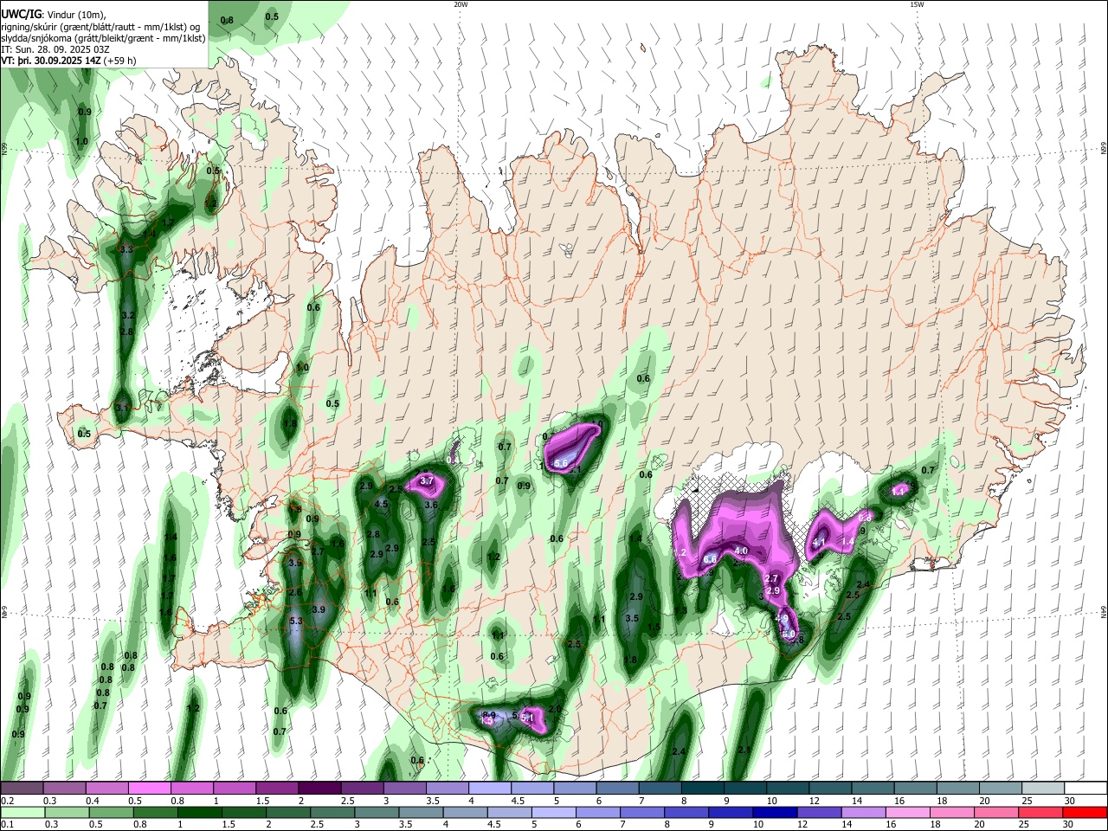Click the 'rigning/skúrir' legend description line
Image resolution: width=1108 pixels, height=831 pixels.
coord(101,26)
